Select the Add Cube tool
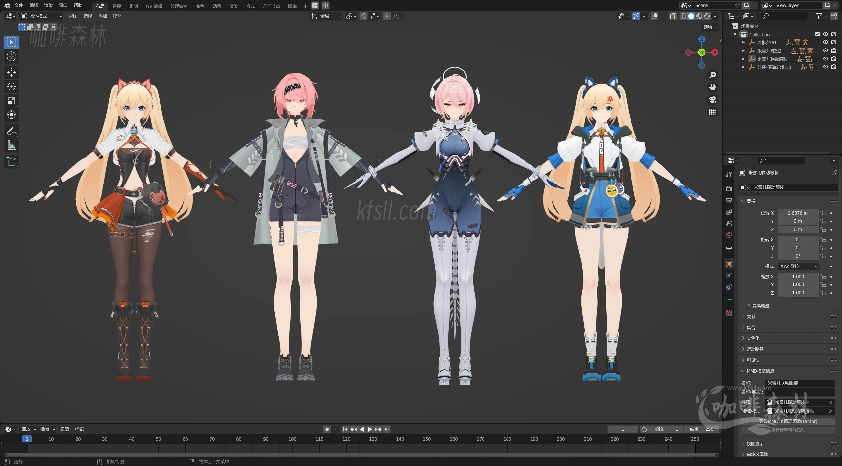842x466 pixels. [x=12, y=161]
